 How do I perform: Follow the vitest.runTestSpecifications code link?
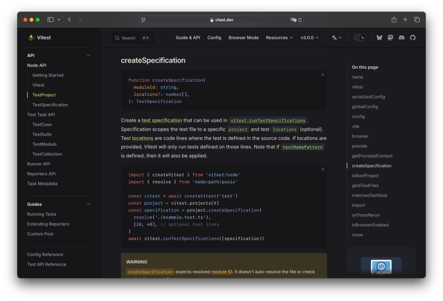coord(268,121)
